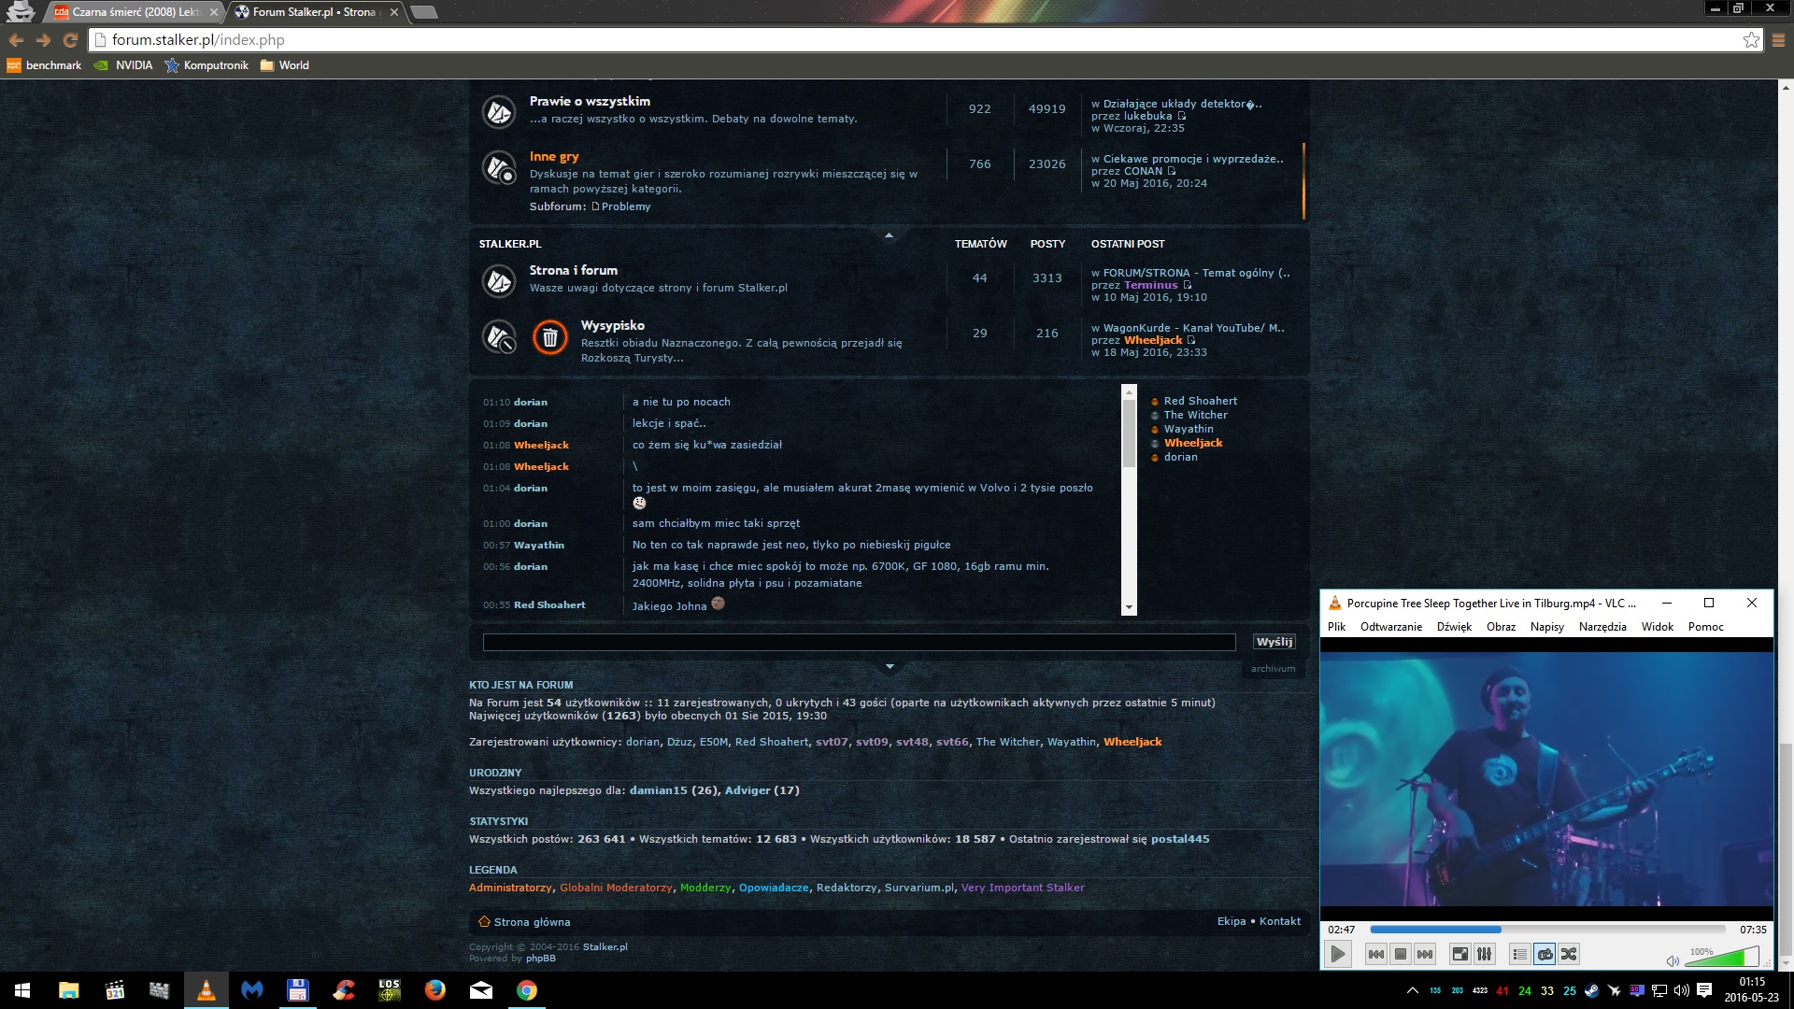
Task: Open Malwarebytes from taskbar
Action: tap(252, 990)
